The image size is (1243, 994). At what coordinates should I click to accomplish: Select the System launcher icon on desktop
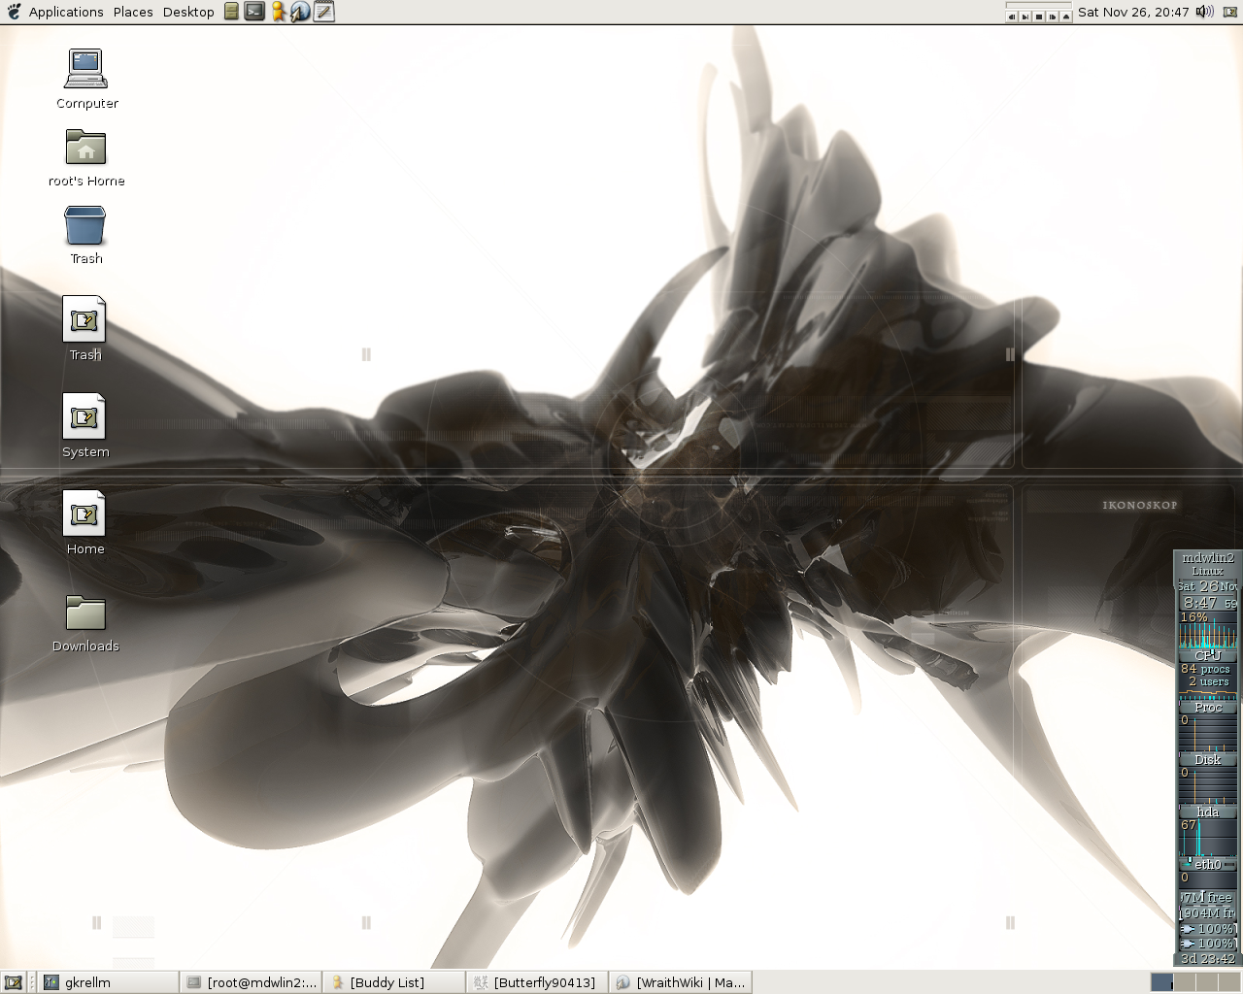coord(84,417)
